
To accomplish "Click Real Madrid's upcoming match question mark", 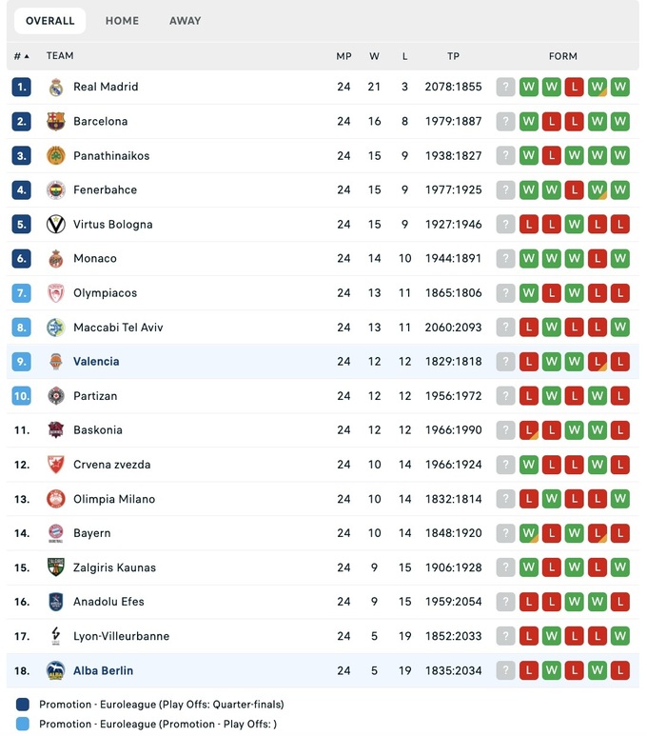I will click(505, 87).
